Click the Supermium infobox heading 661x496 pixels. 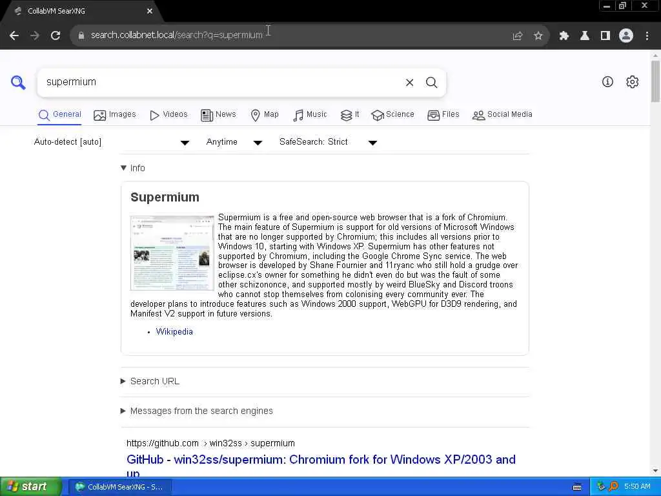point(165,198)
